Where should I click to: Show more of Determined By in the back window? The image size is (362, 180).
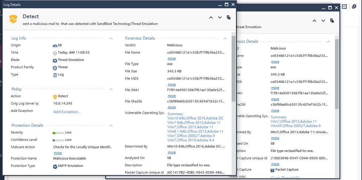[x=275, y=138]
